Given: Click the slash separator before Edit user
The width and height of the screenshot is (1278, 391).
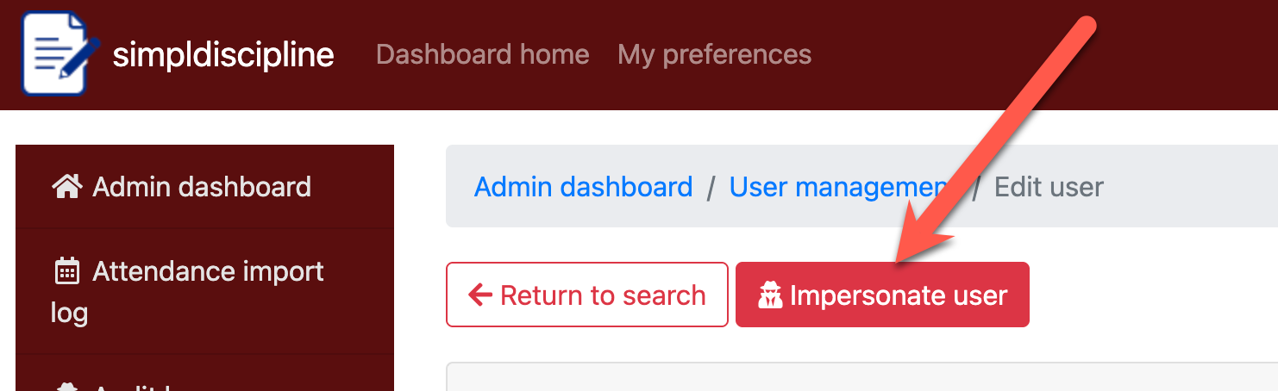Looking at the screenshot, I should (x=976, y=188).
